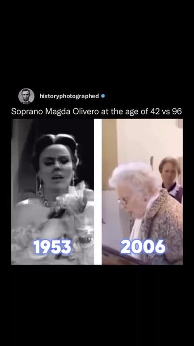Click the woman standing in the 2006 background

[x=170, y=179]
